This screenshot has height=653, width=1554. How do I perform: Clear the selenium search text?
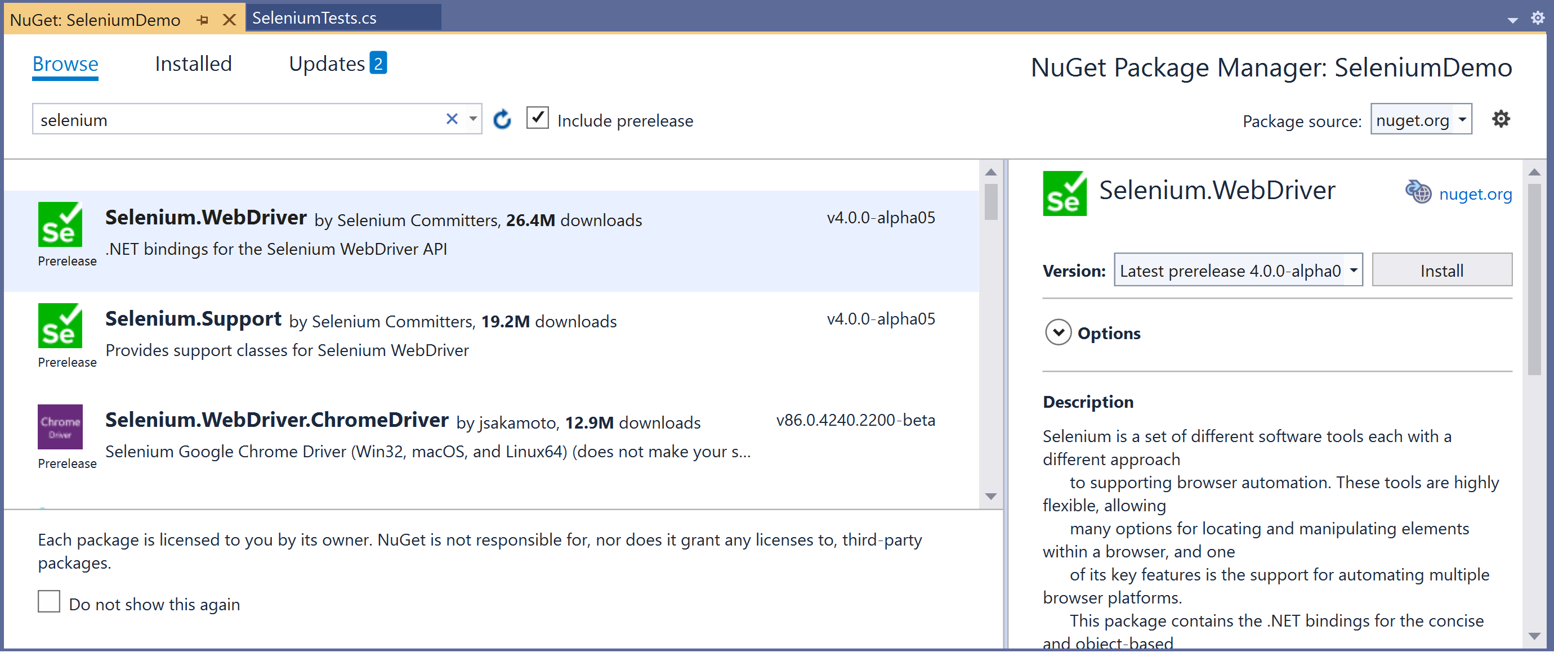coord(452,119)
